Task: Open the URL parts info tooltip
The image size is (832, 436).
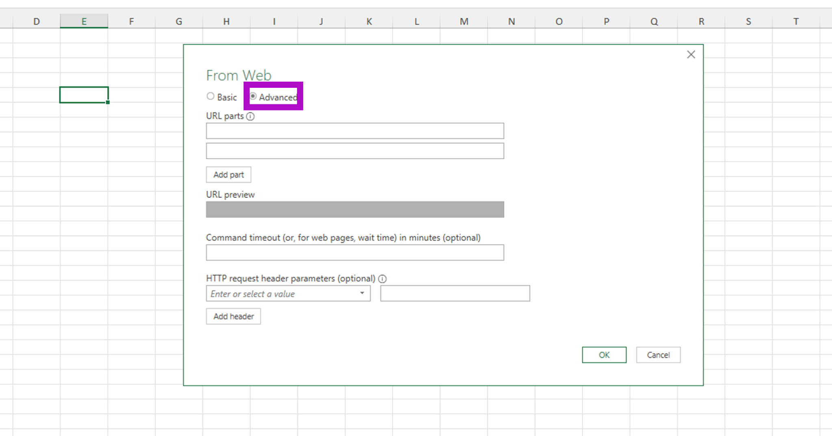Action: (x=251, y=117)
